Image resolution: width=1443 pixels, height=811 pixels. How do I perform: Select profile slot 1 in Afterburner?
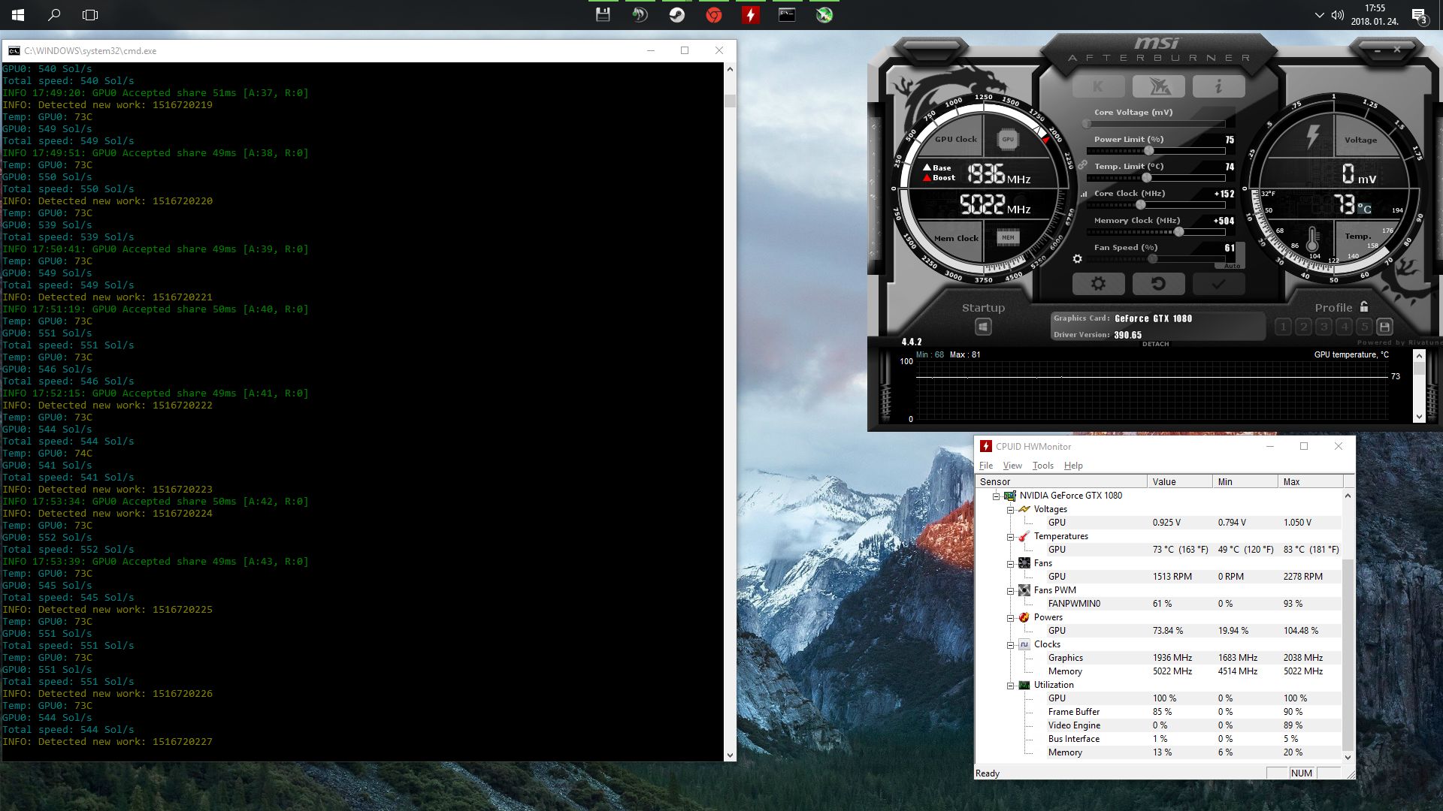(1284, 327)
